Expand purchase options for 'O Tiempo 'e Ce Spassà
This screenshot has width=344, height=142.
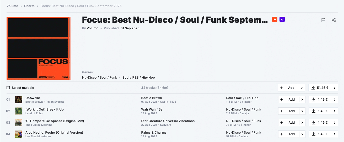[x=335, y=123]
